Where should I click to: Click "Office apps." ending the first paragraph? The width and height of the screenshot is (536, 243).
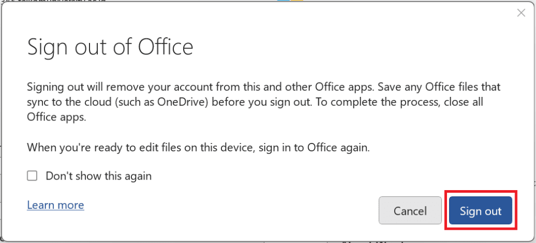point(57,117)
